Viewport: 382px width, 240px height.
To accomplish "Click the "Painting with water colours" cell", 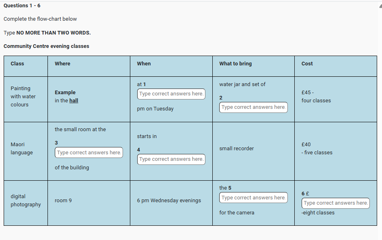I will coord(23,97).
